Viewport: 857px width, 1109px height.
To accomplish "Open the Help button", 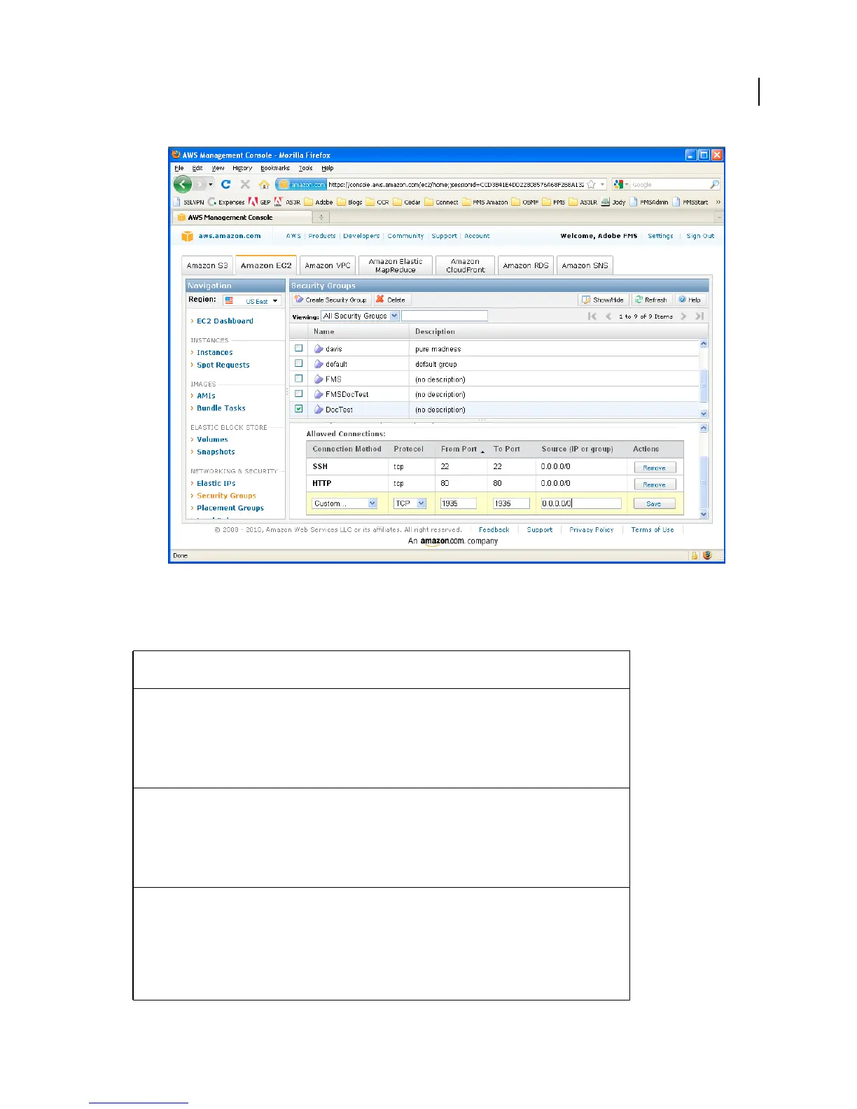I will 690,300.
